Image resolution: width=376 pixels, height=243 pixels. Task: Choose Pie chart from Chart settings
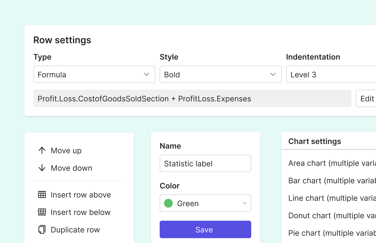(x=327, y=233)
